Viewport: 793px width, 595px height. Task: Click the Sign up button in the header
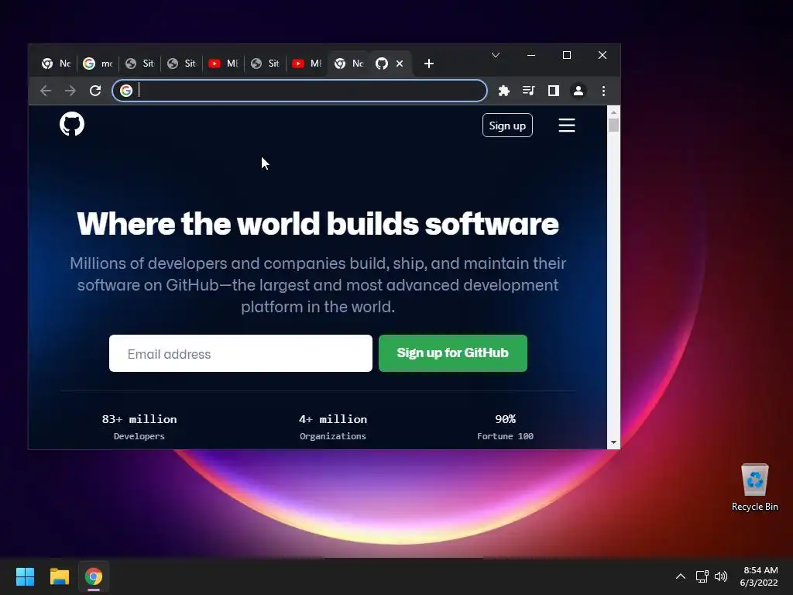click(x=507, y=126)
